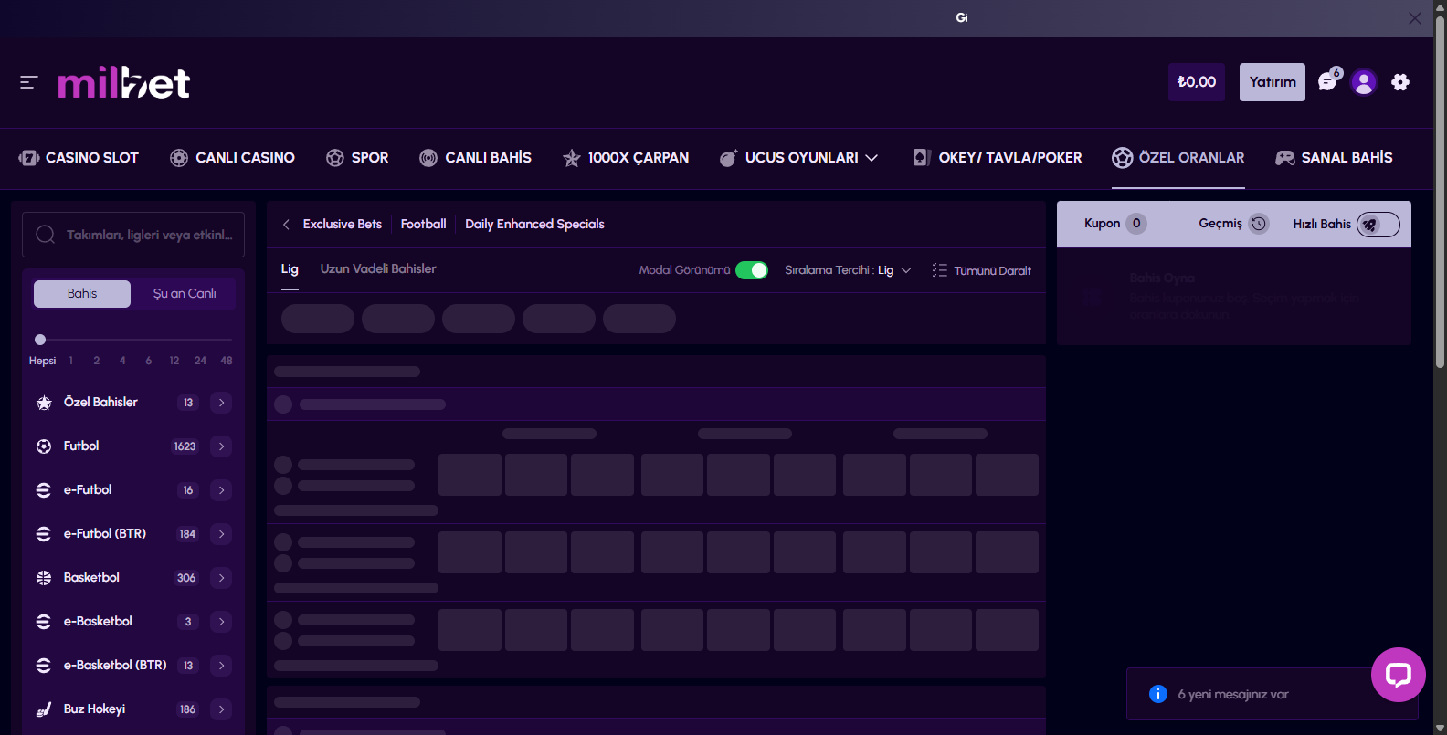
Task: Open the hamburger side menu
Action: tap(28, 82)
